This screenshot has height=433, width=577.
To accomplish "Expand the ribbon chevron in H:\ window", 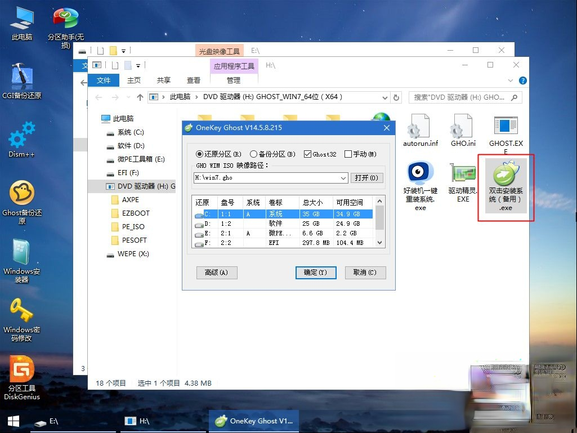I will (511, 81).
